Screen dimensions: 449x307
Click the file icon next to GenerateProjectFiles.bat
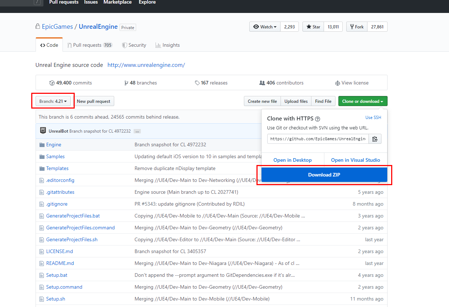tap(42, 216)
